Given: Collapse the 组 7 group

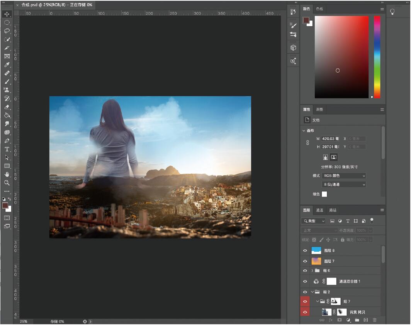Looking at the screenshot, I should tap(318, 301).
